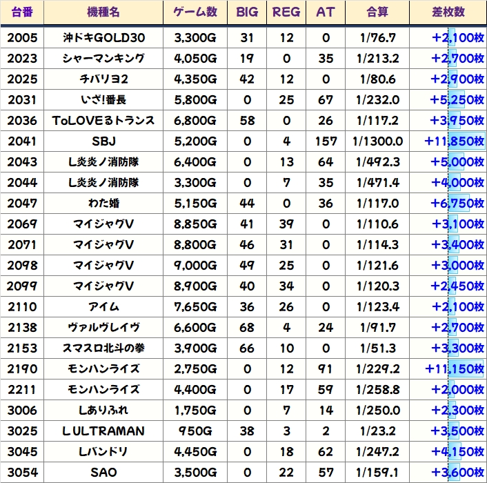Click the BIG column header
Viewport: 487px width, 483px height.
click(247, 12)
